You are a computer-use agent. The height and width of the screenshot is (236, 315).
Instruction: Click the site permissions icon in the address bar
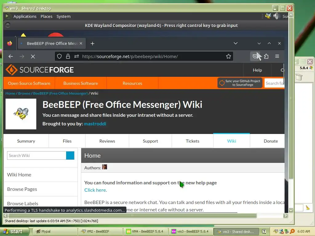point(77,57)
